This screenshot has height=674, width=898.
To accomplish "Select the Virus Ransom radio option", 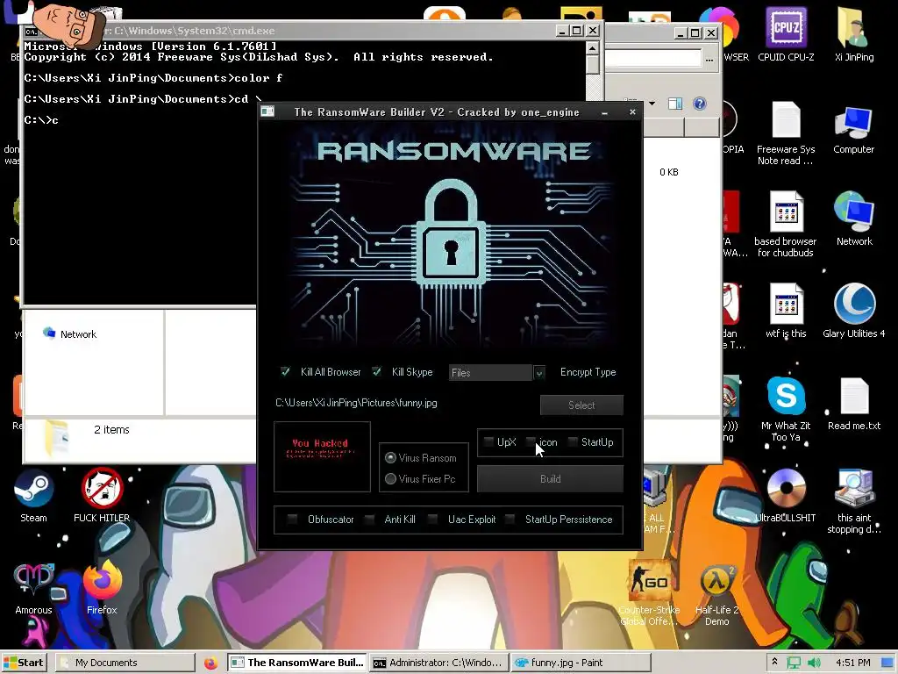I will click(390, 458).
